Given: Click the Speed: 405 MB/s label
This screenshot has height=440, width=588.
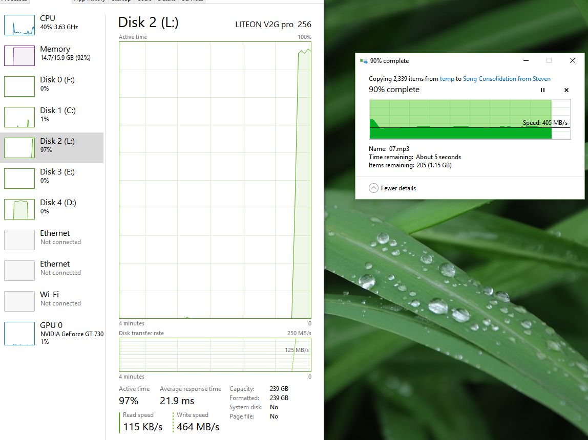Looking at the screenshot, I should [x=545, y=123].
